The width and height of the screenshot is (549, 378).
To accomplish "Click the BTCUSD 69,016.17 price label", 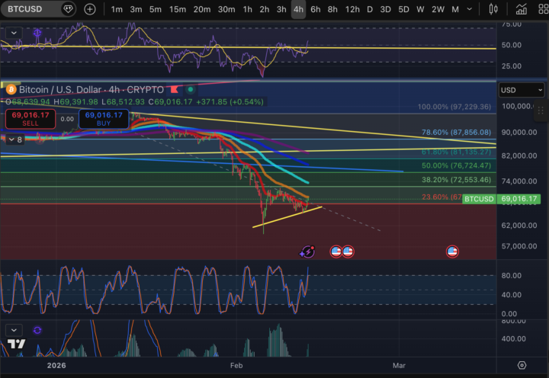I will click(x=502, y=199).
